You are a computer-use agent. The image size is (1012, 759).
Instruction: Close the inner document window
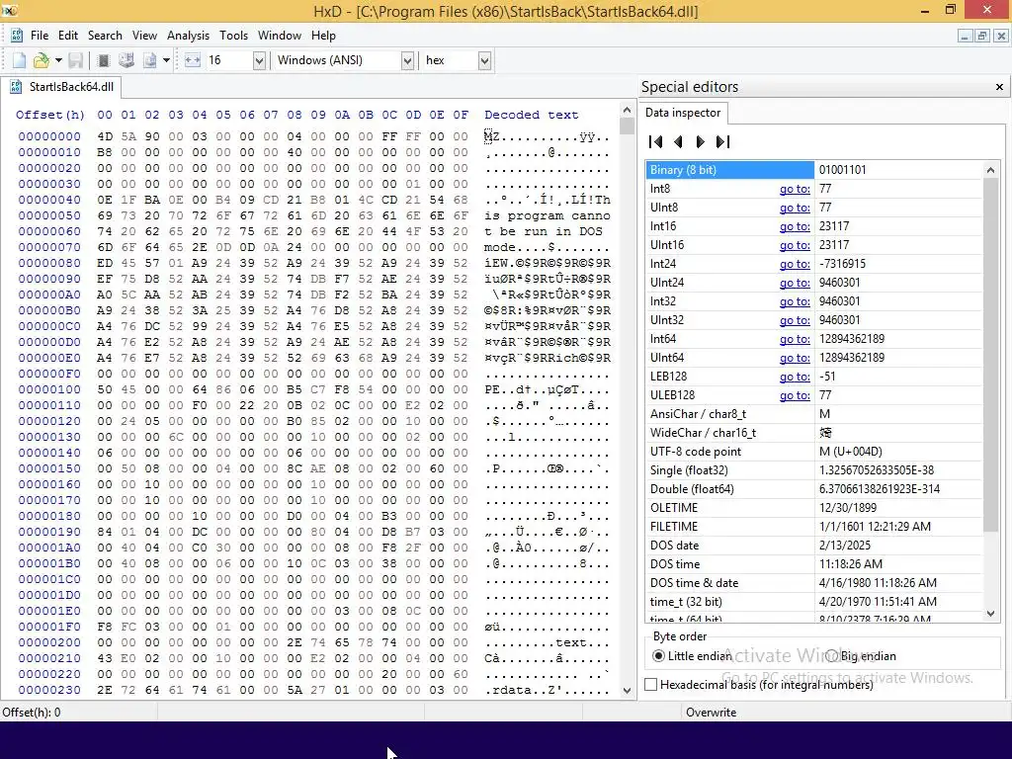pyautogui.click(x=1000, y=37)
